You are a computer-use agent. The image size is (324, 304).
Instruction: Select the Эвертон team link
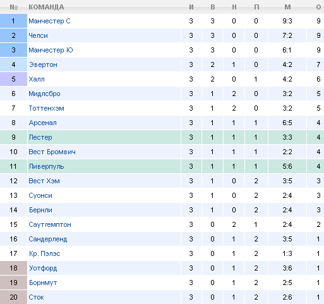click(x=43, y=64)
